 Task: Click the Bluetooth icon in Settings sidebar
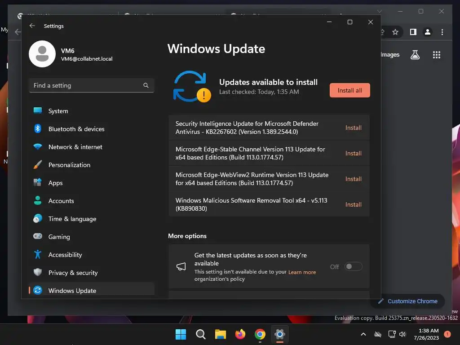[38, 128]
